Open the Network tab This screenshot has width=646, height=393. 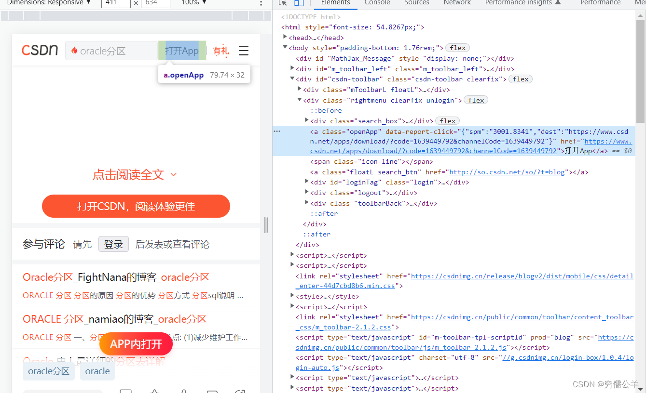pyautogui.click(x=457, y=3)
